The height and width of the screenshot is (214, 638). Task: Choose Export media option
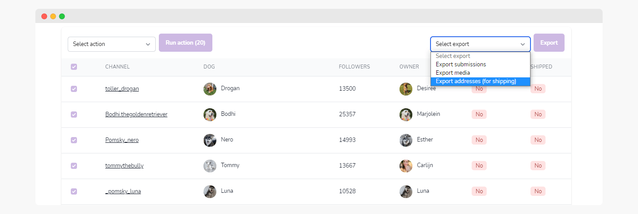click(453, 73)
